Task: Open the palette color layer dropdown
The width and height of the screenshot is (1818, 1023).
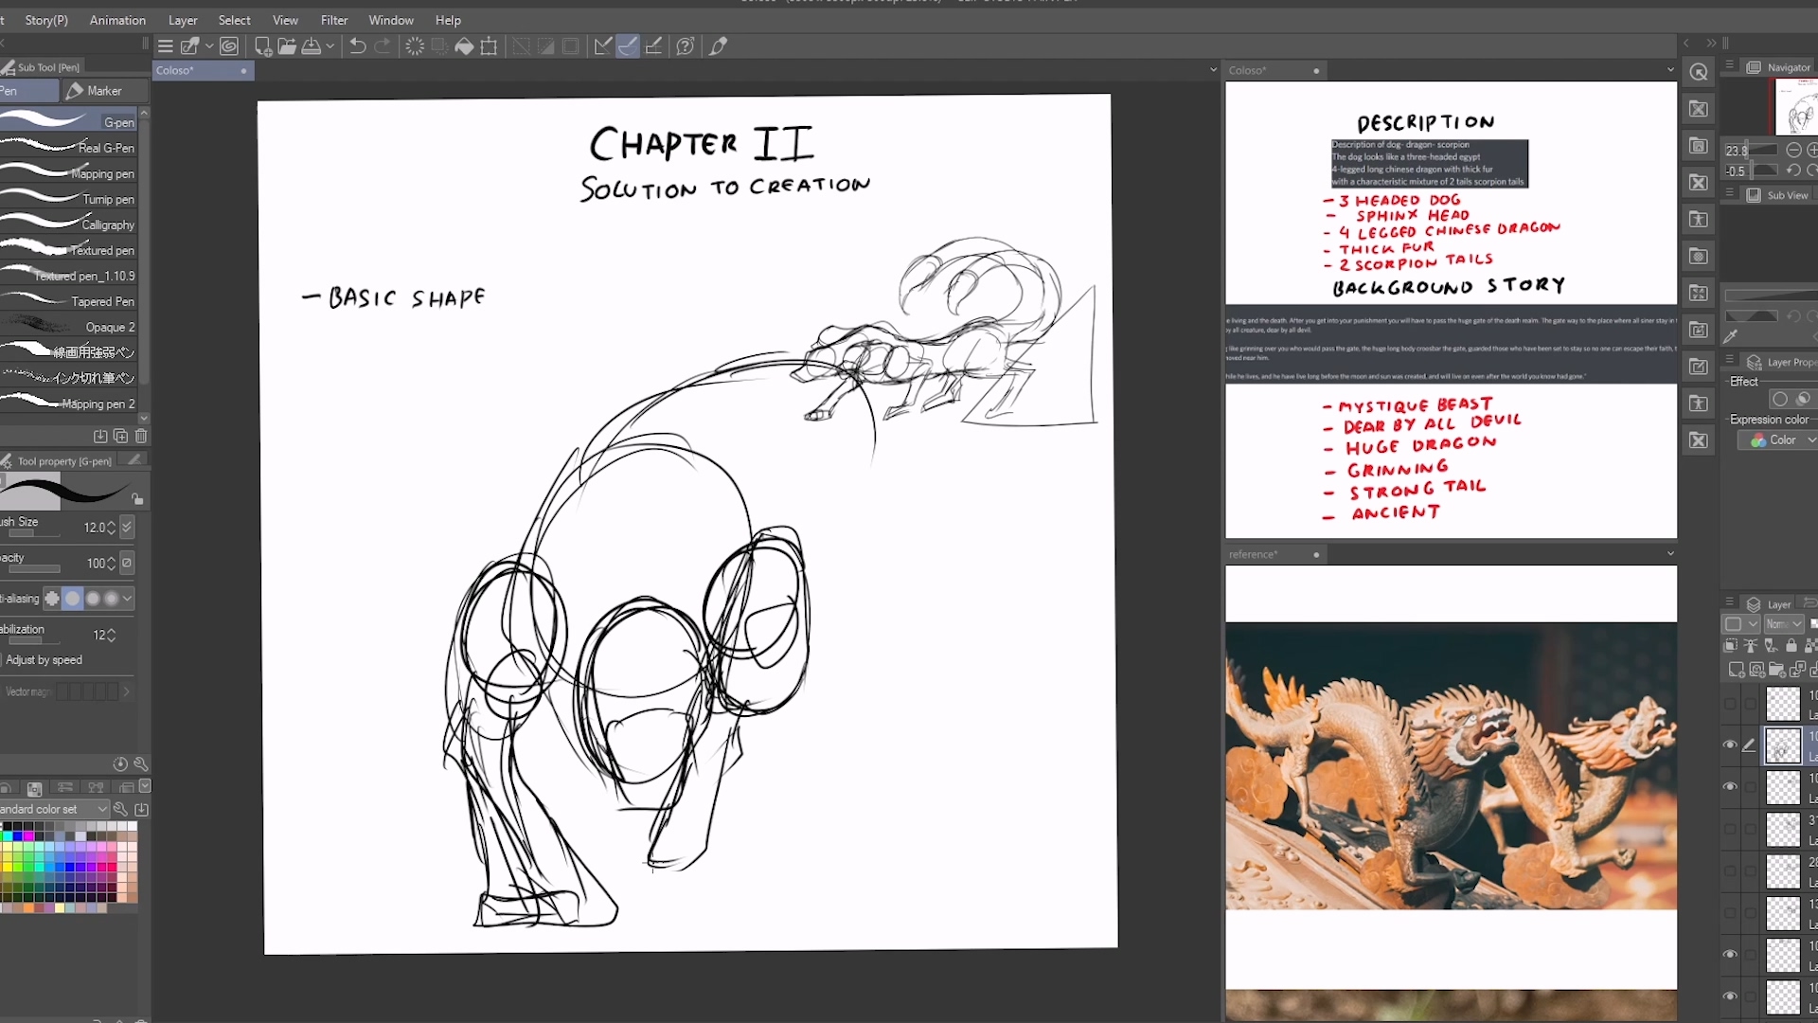Action: (x=1741, y=624)
